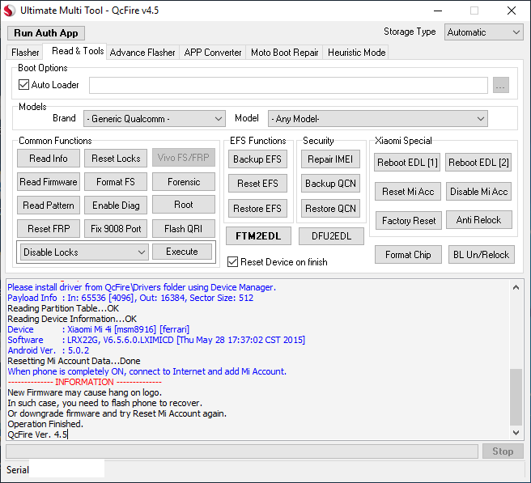This screenshot has width=531, height=483.
Task: Click the Execute button
Action: click(182, 252)
